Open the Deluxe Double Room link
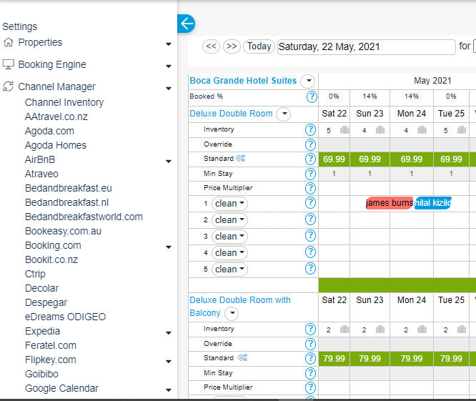The height and width of the screenshot is (401, 476). pyautogui.click(x=231, y=114)
